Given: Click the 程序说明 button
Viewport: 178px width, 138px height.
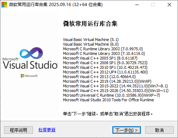Looking at the screenshot, I should click(19, 130).
